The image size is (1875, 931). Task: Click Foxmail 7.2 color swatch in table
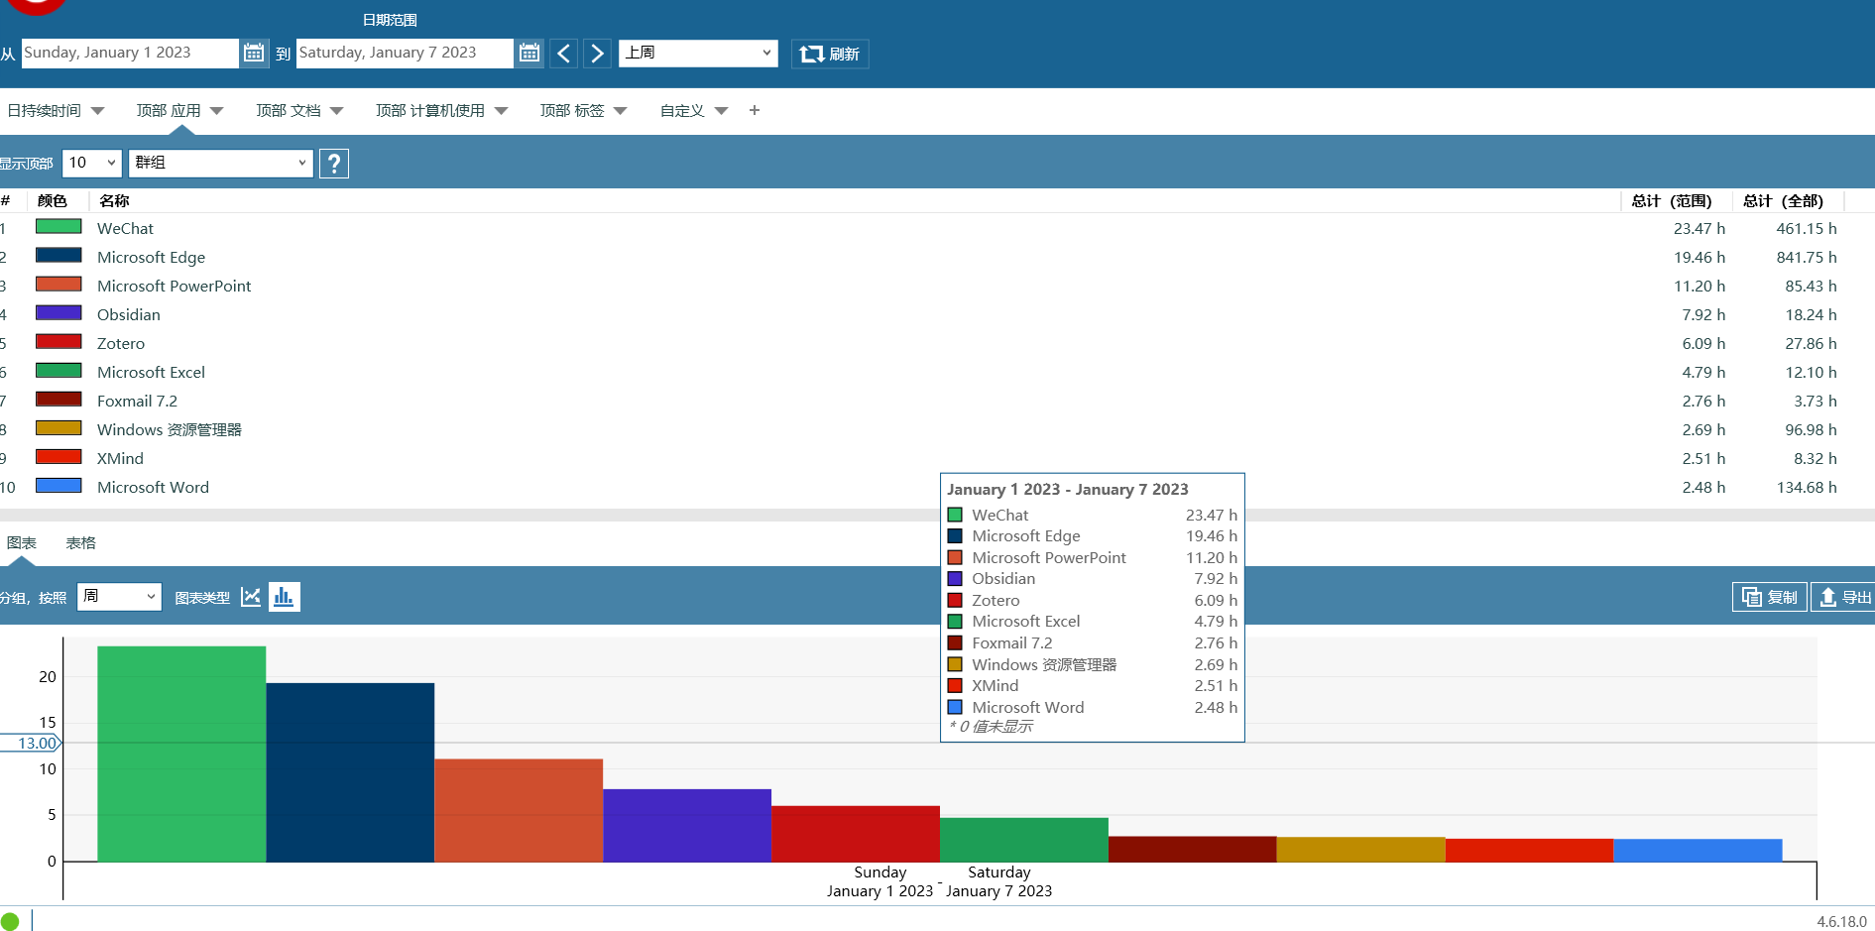point(59,400)
